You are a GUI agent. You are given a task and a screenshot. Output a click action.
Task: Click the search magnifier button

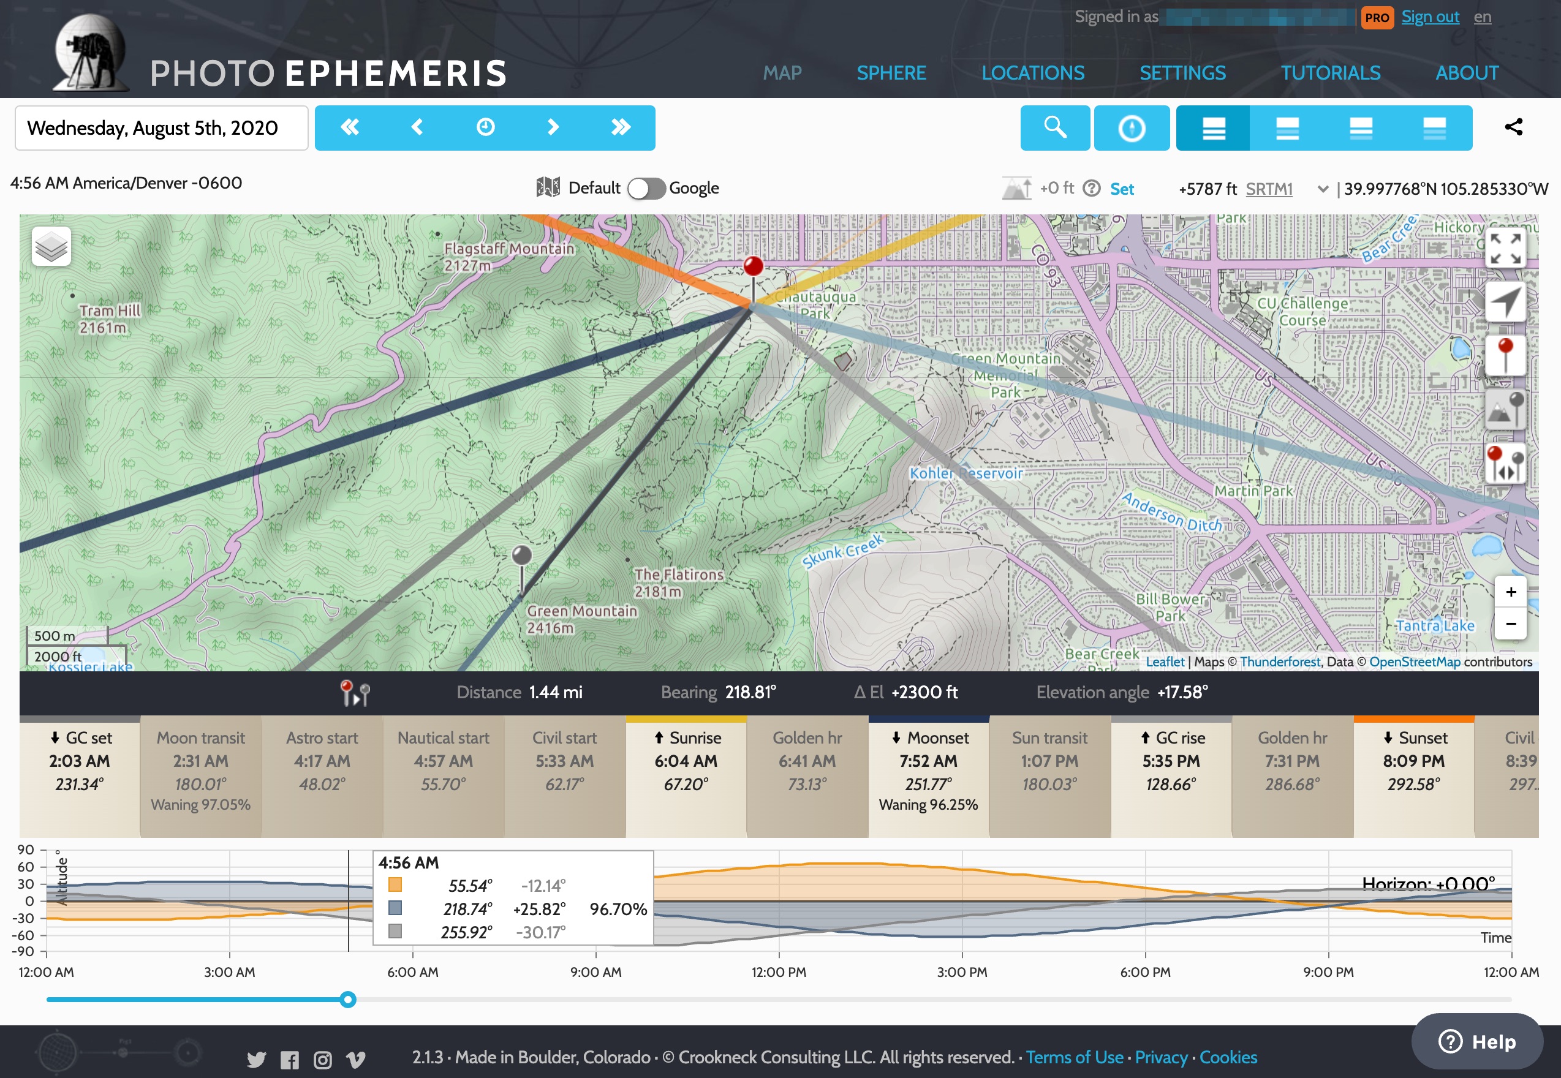point(1054,127)
